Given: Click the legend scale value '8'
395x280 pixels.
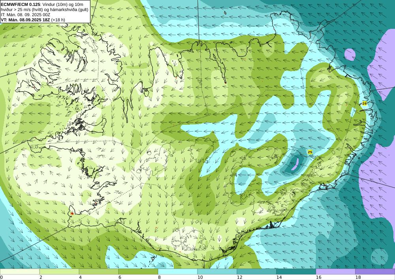Looking at the screenshot, I should [x=159, y=277].
